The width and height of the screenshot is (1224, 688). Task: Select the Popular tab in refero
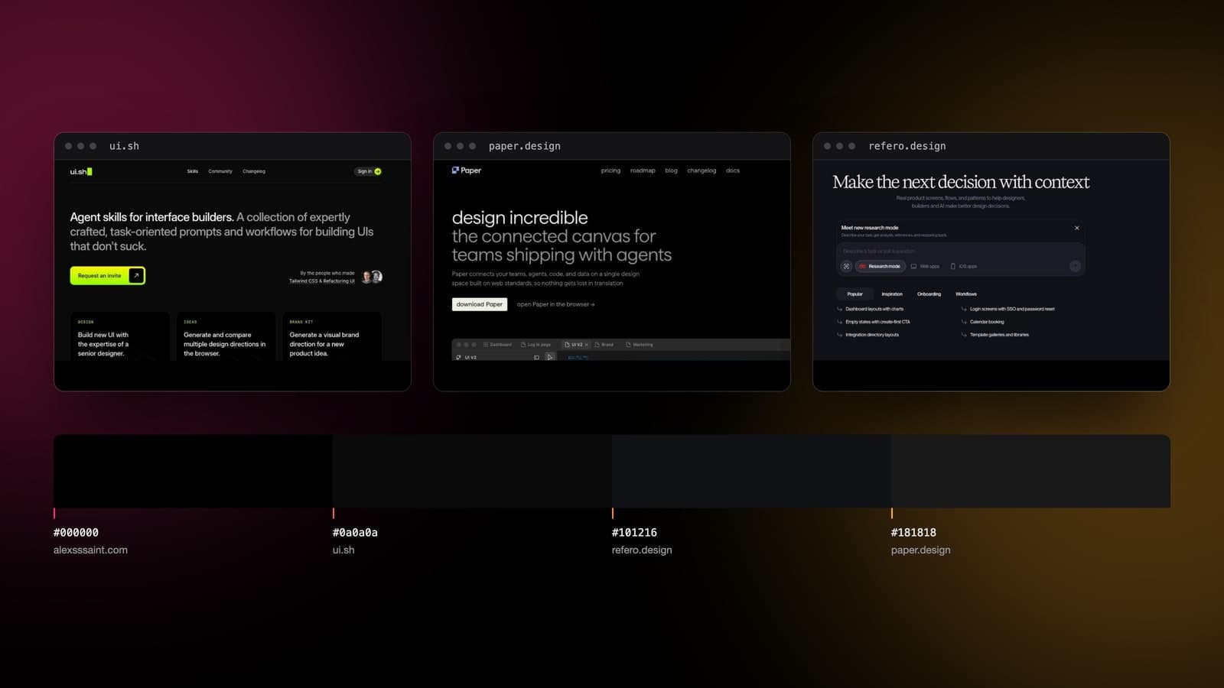click(x=855, y=294)
